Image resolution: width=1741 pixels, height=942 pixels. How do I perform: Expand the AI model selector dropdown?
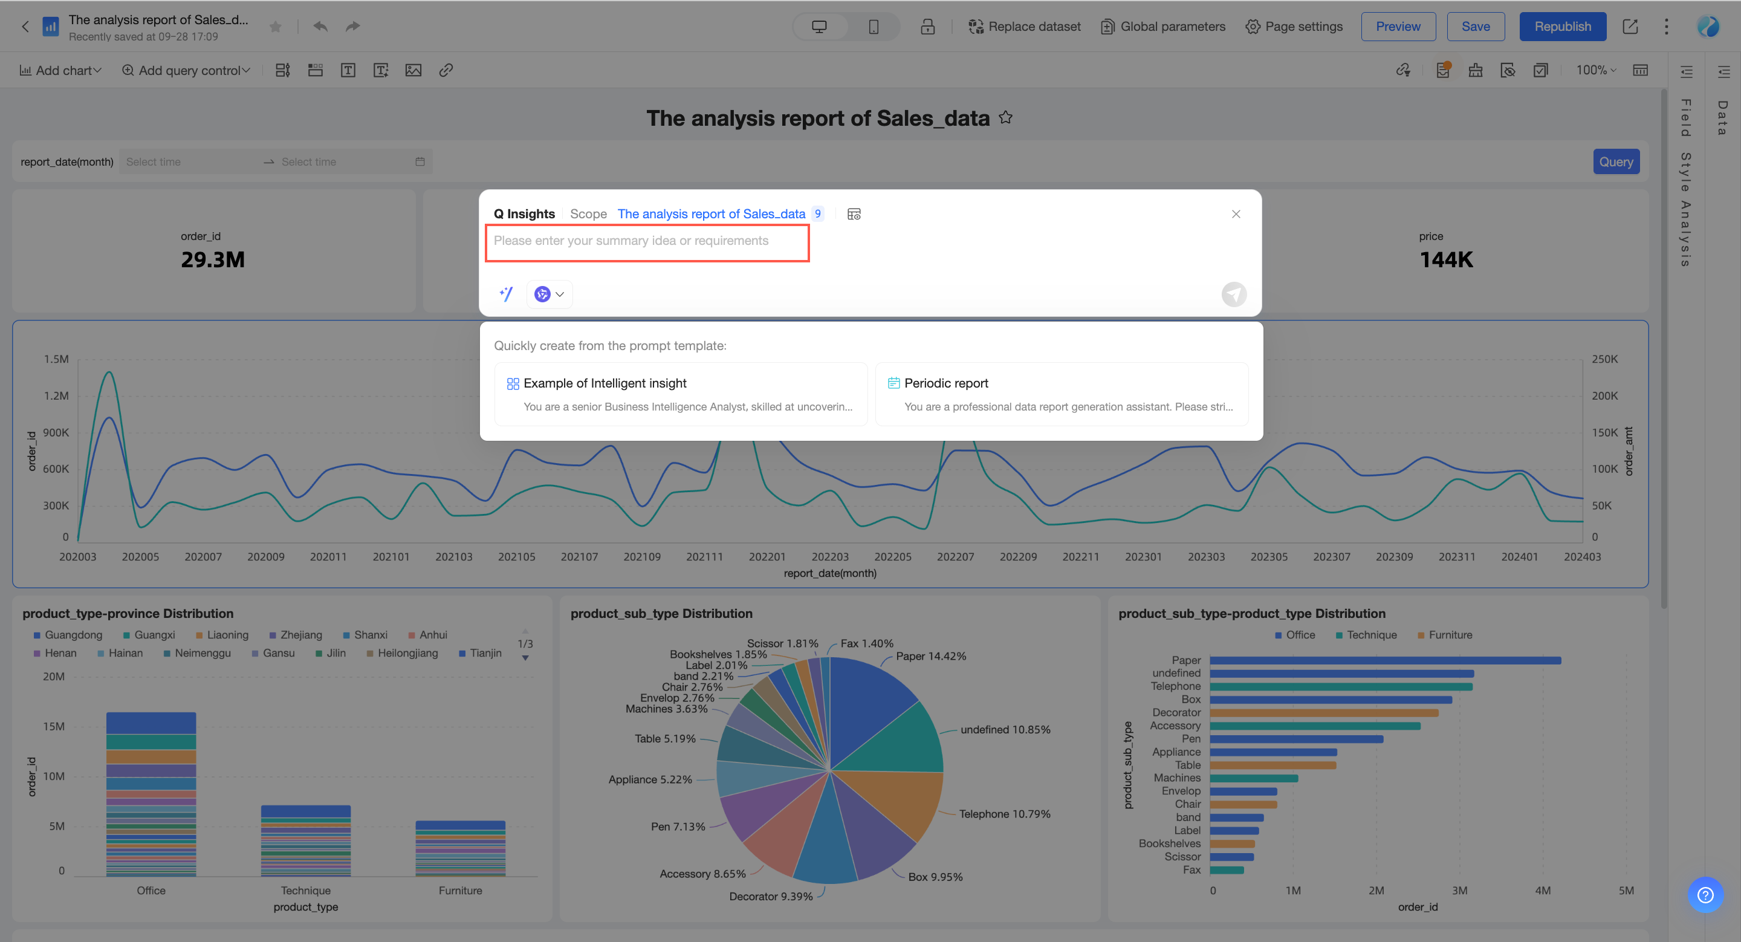pos(549,294)
